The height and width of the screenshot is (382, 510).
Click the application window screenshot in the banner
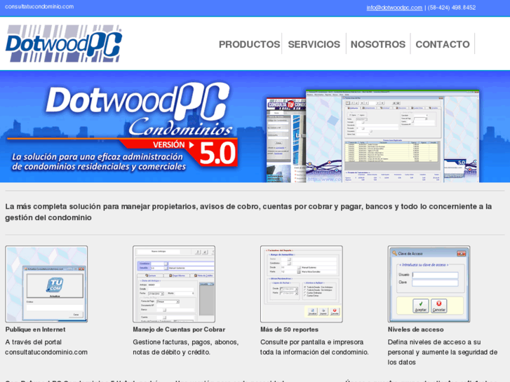click(392, 137)
